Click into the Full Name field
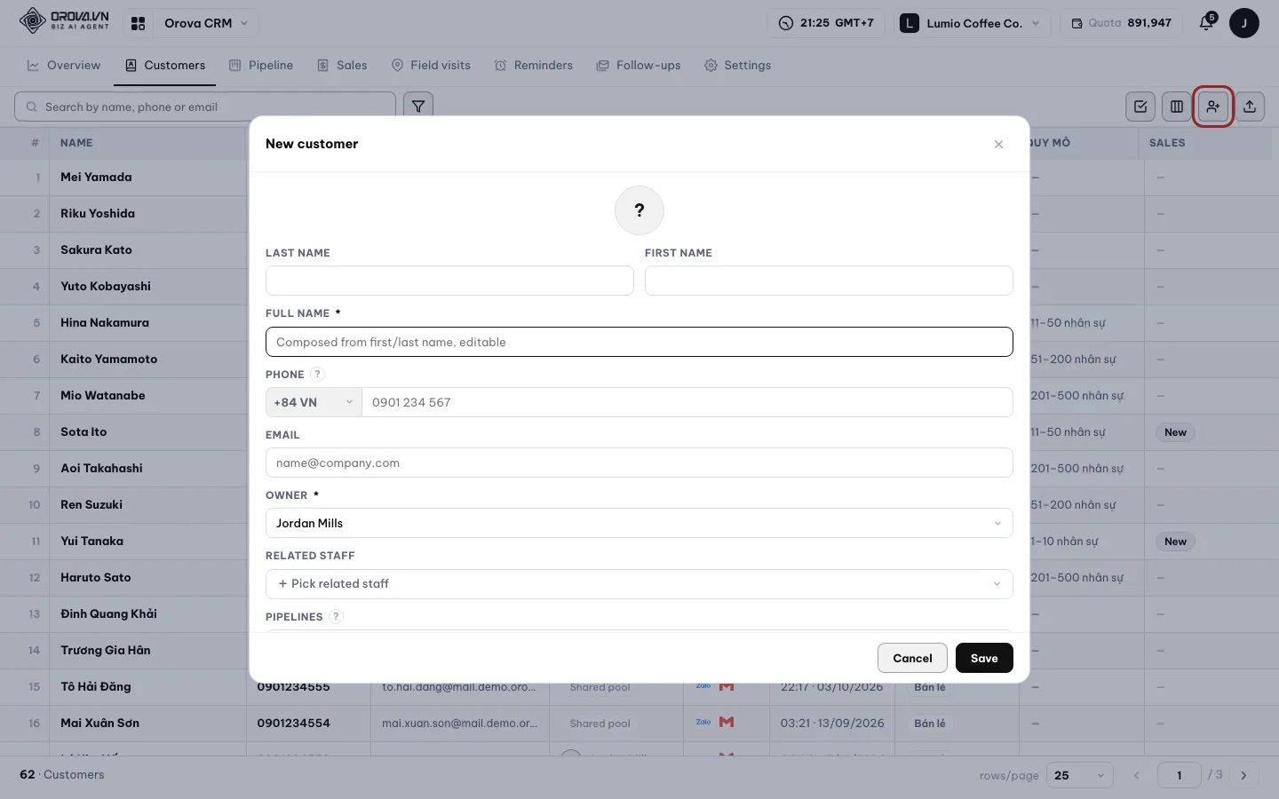 click(x=639, y=342)
